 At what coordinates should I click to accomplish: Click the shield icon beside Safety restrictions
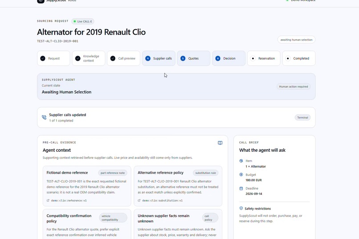click(x=241, y=208)
